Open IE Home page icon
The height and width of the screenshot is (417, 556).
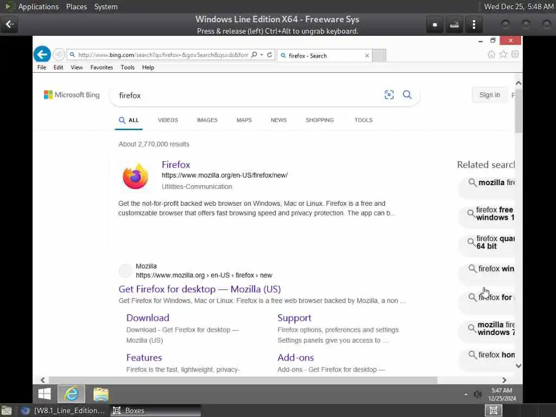(491, 54)
